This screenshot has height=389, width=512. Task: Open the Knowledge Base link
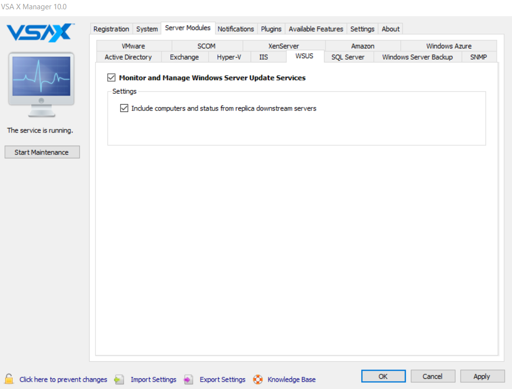[292, 380]
